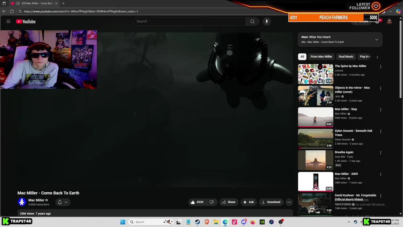Open Mac Miller channel name link

(36, 200)
